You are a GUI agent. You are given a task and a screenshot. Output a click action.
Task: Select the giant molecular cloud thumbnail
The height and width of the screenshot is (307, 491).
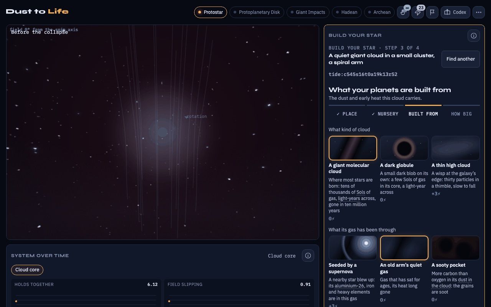click(x=353, y=148)
